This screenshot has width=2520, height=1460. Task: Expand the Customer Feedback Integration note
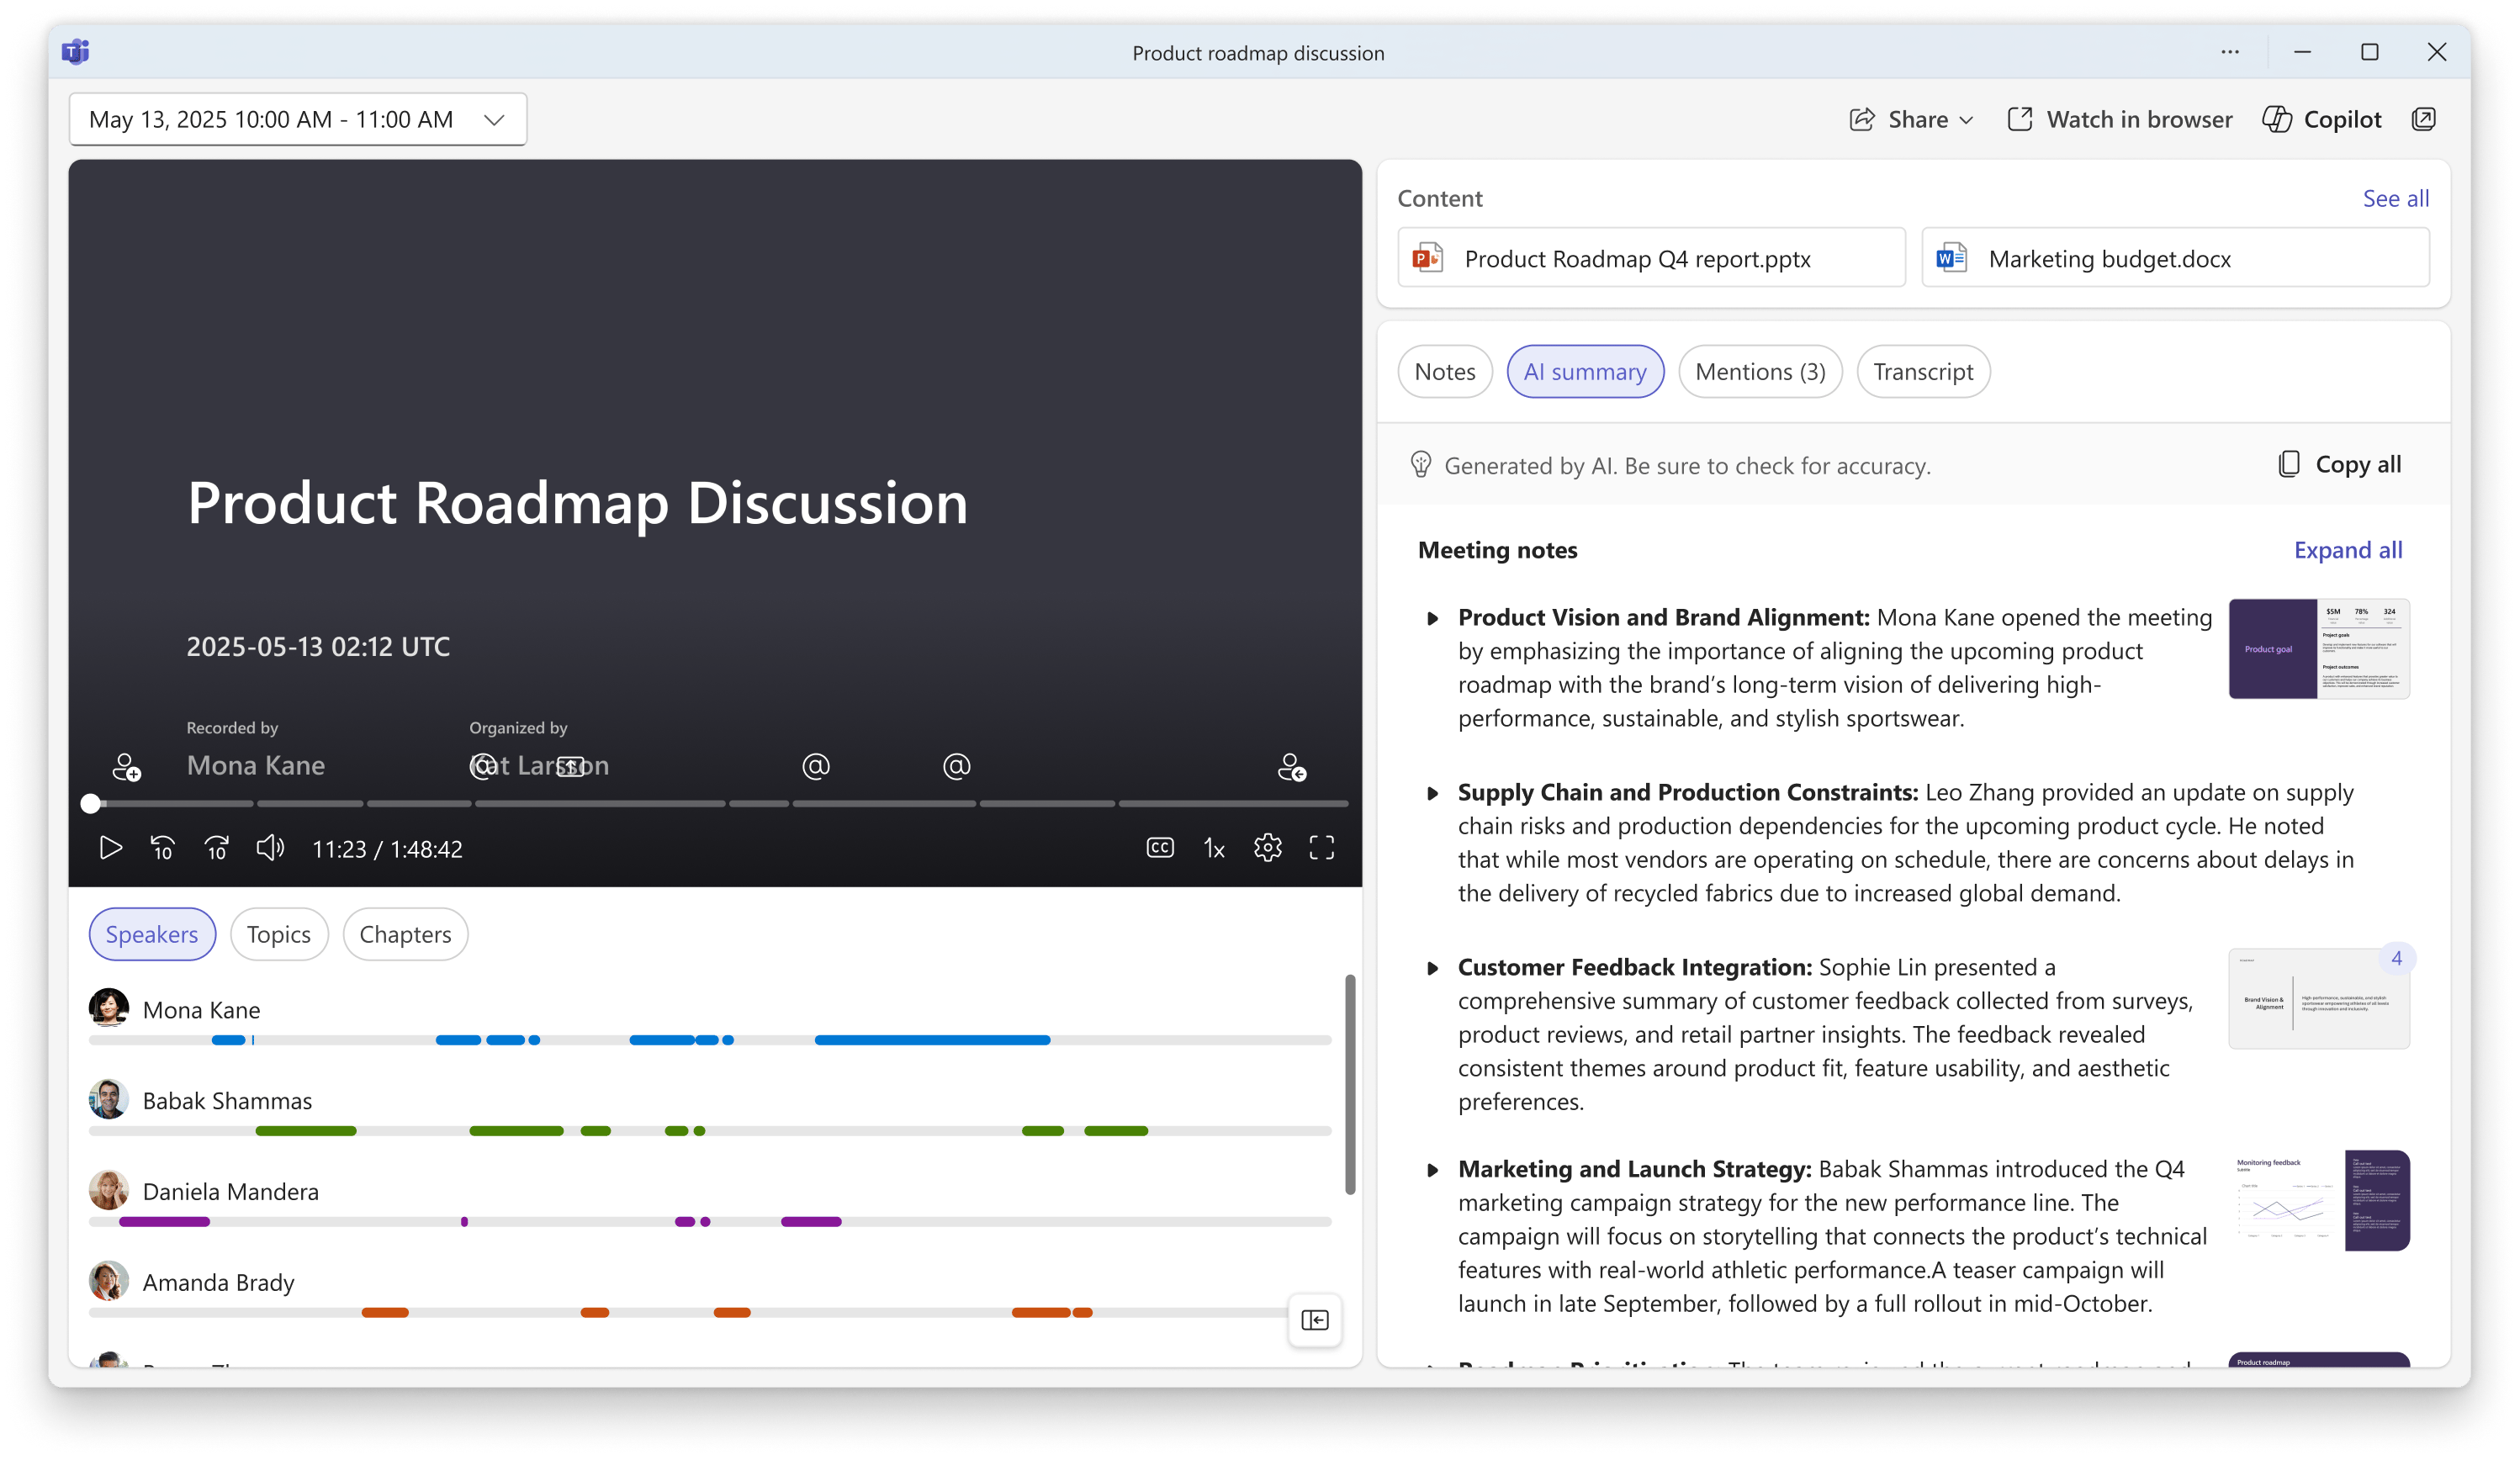coord(1434,967)
